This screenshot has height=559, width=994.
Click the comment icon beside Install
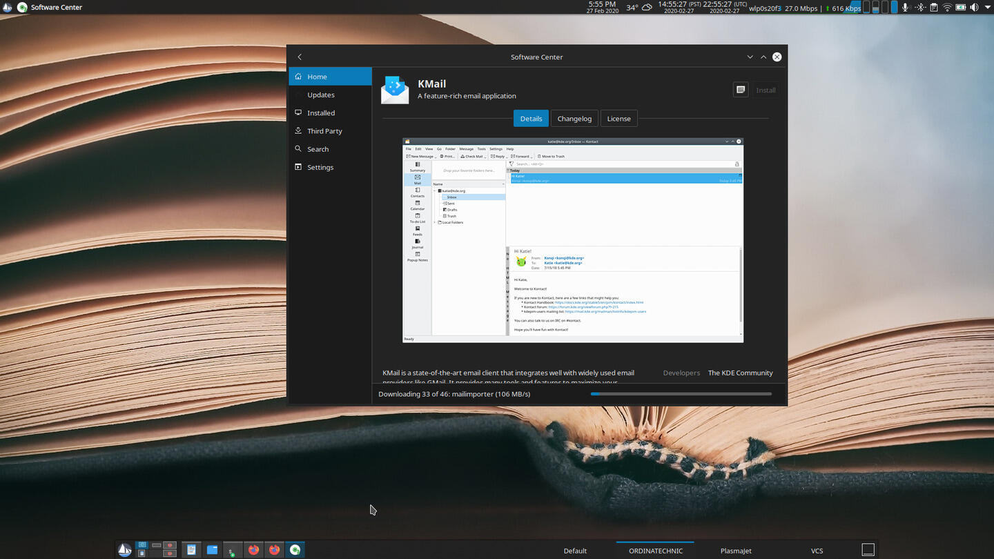tap(741, 90)
